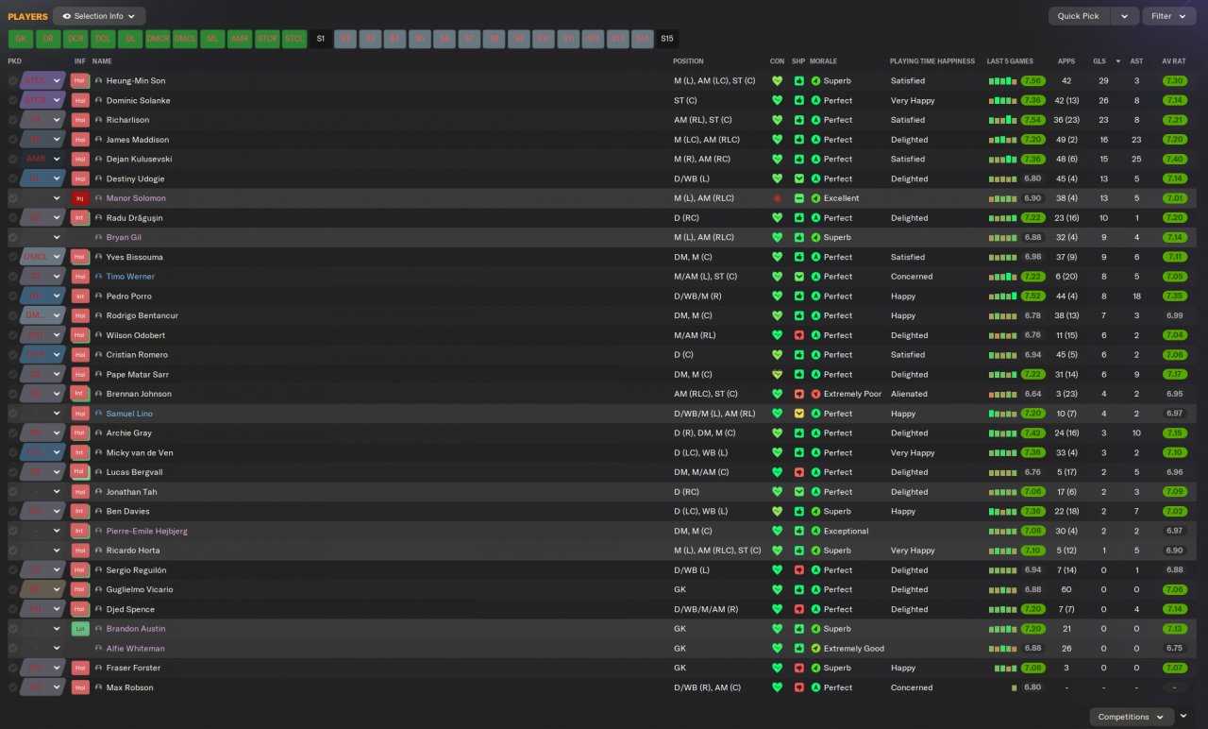
Task: Open player profile icon beside Dominic Solanke
Action: (98, 101)
